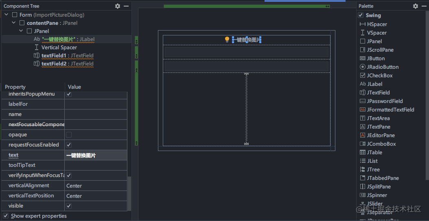
Task: Select first text field on canvas
Action: [x=247, y=52]
